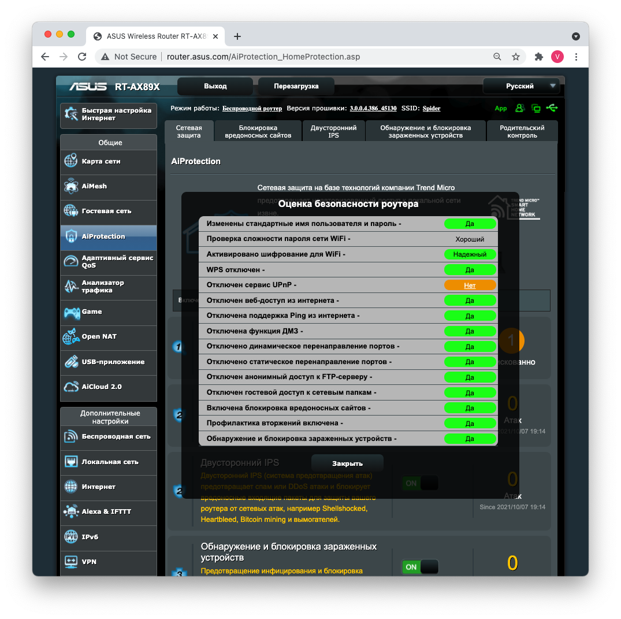Click Хороший WiFi password strength value

(x=470, y=239)
